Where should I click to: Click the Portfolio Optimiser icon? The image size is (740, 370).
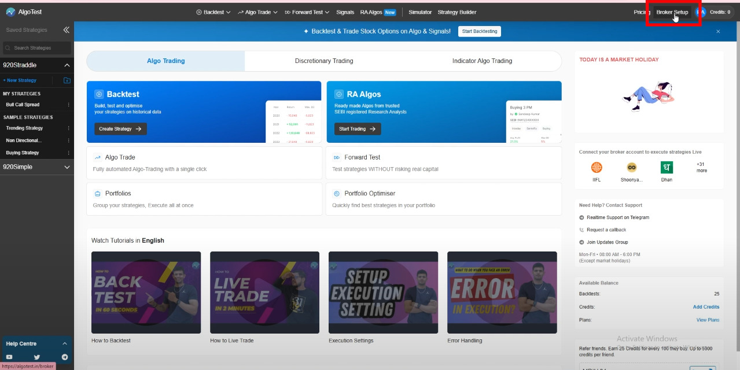(337, 194)
